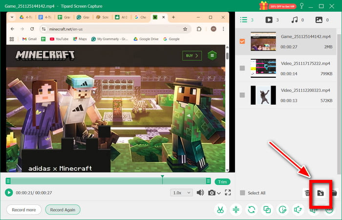Open the merge clips tool
This screenshot has height=220, width=342.
point(267,210)
